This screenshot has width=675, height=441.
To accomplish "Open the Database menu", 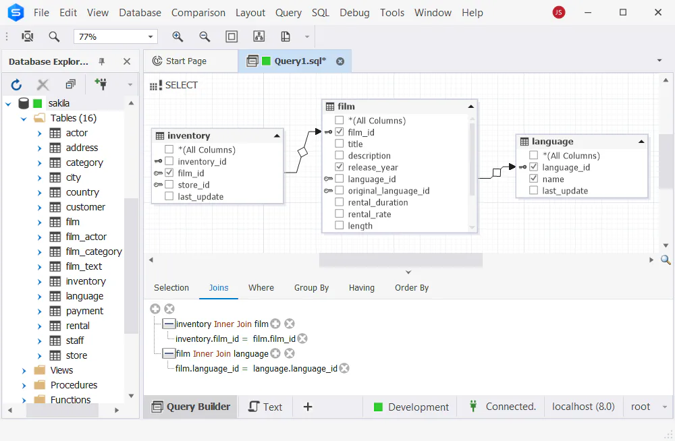I will pyautogui.click(x=140, y=13).
